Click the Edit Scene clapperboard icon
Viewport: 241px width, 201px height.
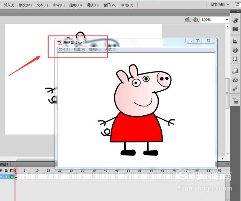pos(188,20)
